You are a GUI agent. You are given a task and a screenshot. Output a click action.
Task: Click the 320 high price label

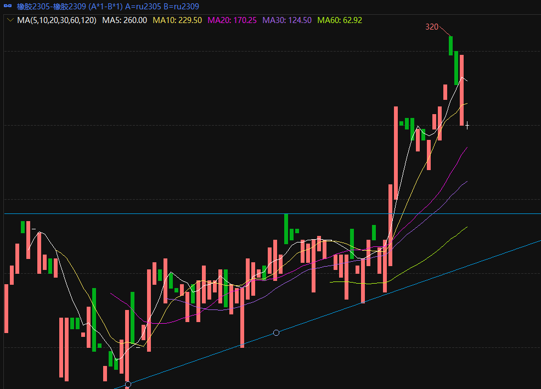coord(432,27)
